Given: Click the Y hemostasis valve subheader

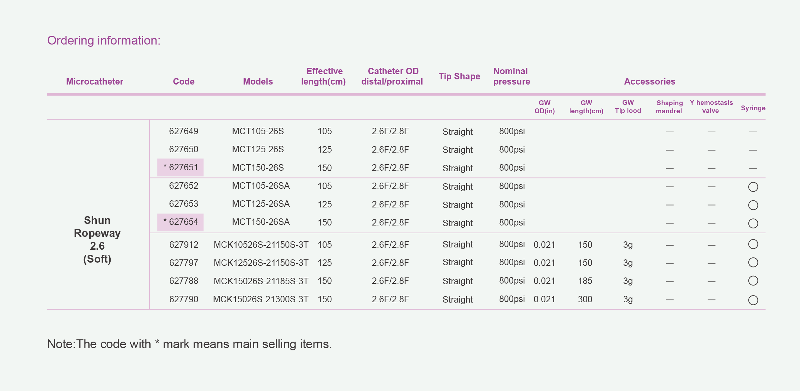Looking at the screenshot, I should tap(711, 107).
